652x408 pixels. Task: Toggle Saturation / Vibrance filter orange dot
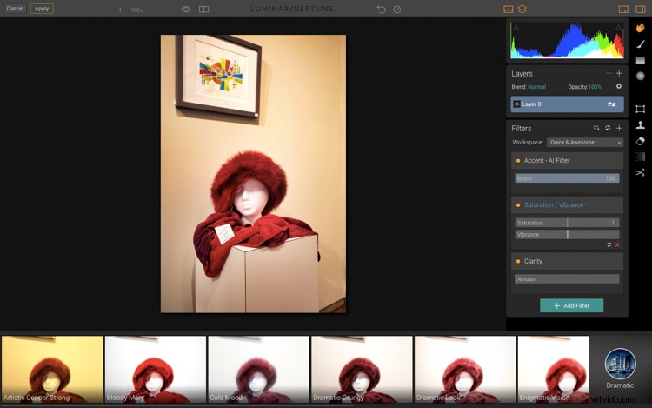click(518, 205)
